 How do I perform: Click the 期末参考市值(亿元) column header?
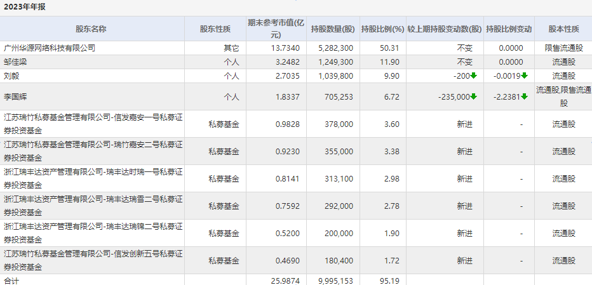(x=276, y=29)
